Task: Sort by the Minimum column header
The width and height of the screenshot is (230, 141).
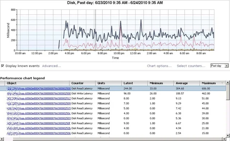Action: [x=161, y=83]
